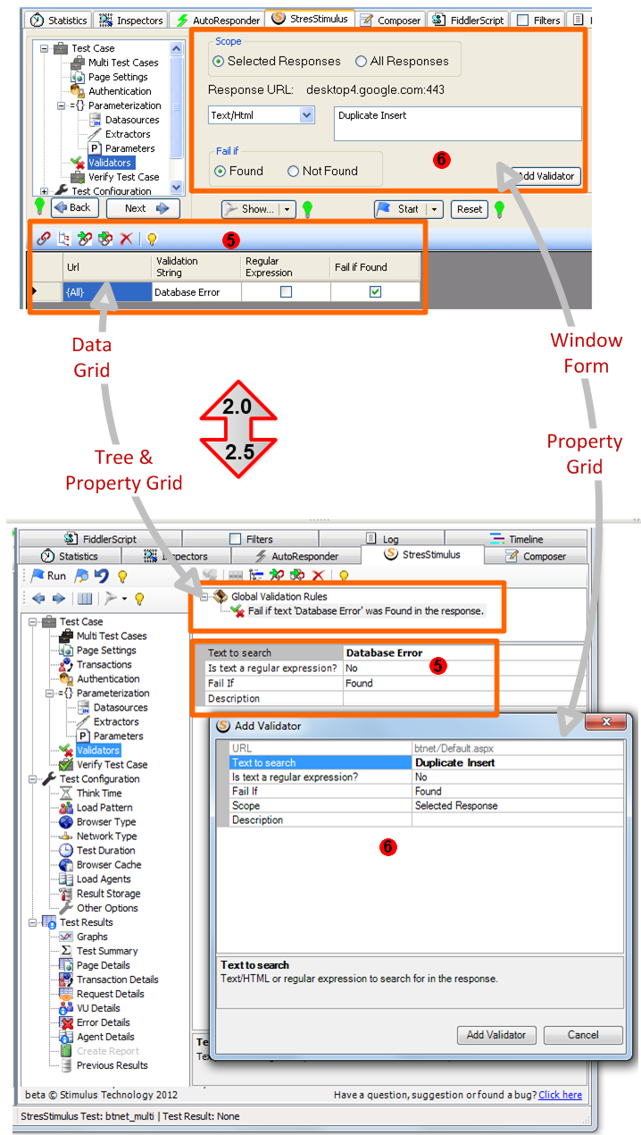Screen dimensions: 641x1135
Task: Click the Think Time hourglass icon
Action: 66,793
